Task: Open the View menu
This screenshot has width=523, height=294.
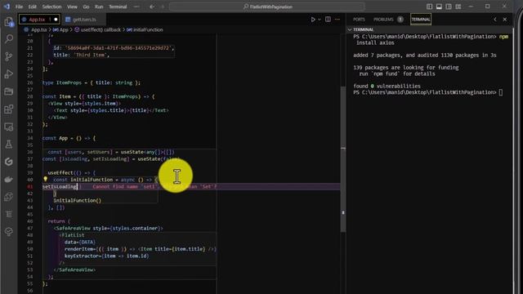Action: coord(72,7)
